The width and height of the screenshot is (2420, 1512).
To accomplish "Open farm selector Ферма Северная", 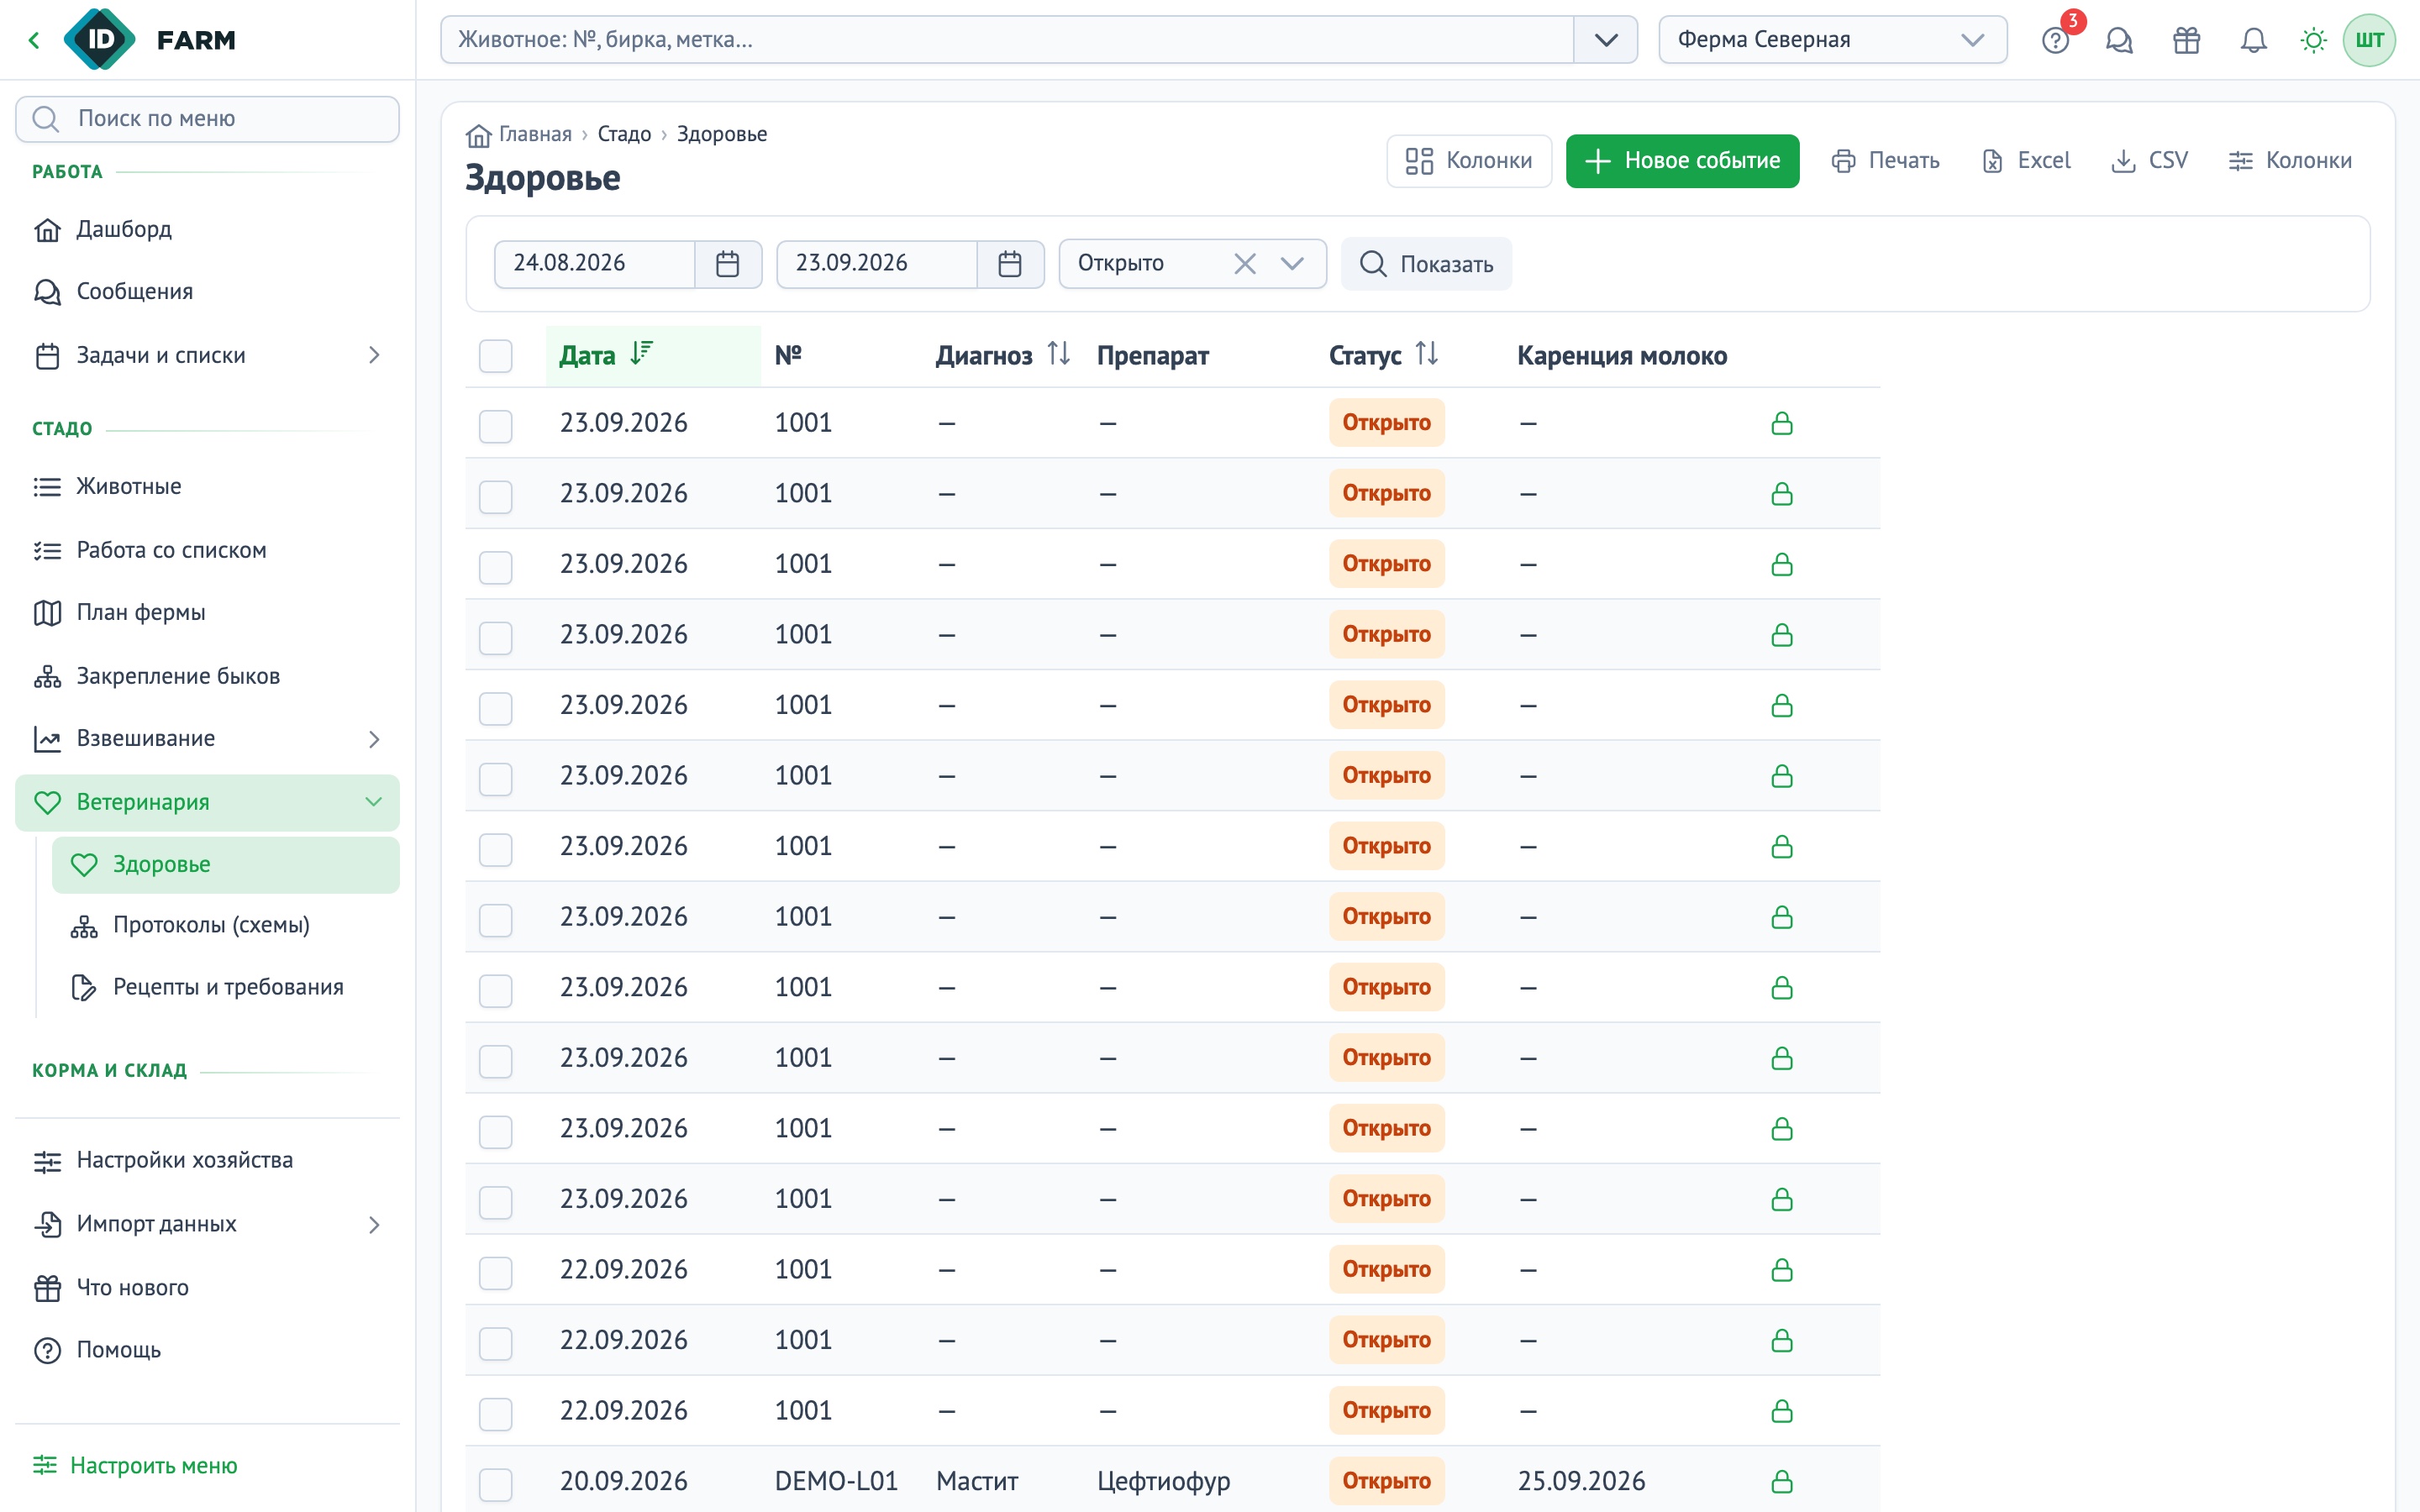I will [1832, 40].
